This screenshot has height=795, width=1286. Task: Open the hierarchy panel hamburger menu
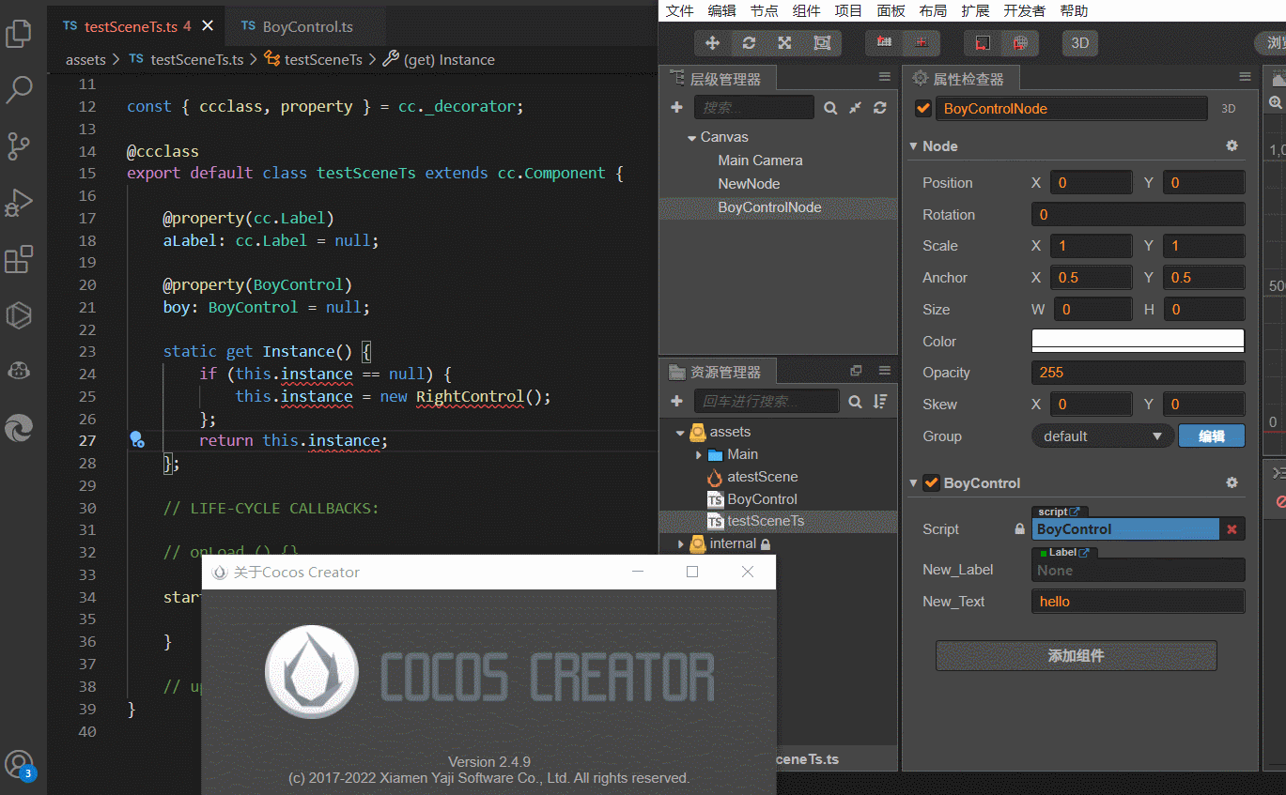coord(885,77)
